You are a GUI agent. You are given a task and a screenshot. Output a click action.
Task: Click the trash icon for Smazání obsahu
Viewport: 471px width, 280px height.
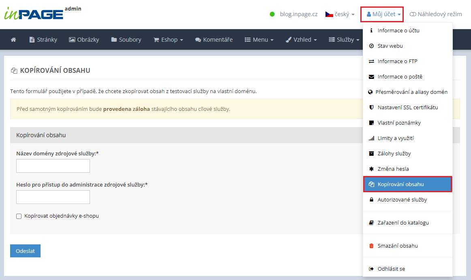371,246
